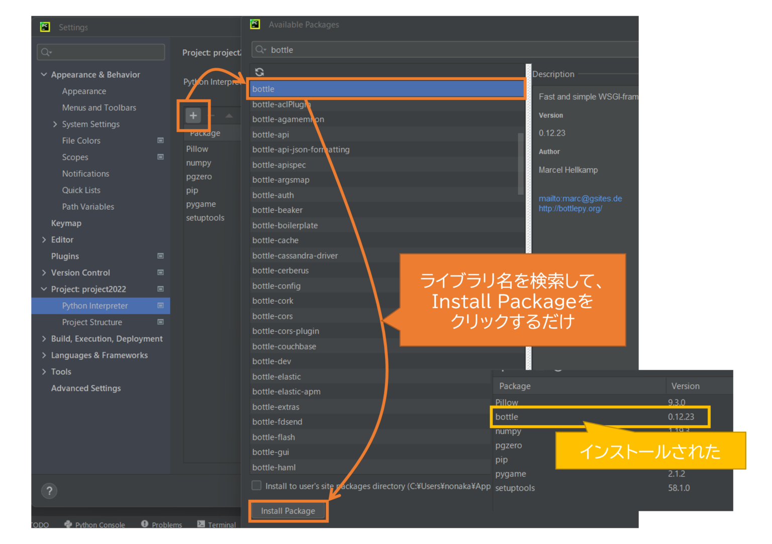Click the up arrow upgrade package icon
This screenshot has height=544, width=772.
coord(229,116)
